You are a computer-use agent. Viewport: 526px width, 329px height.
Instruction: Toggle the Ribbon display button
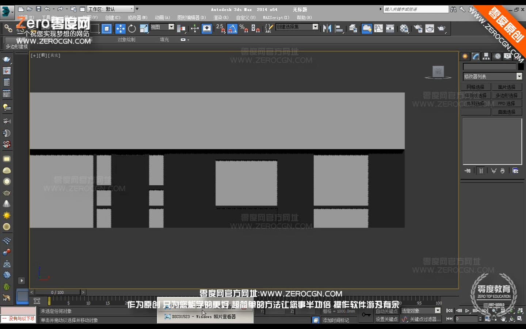[x=367, y=29]
